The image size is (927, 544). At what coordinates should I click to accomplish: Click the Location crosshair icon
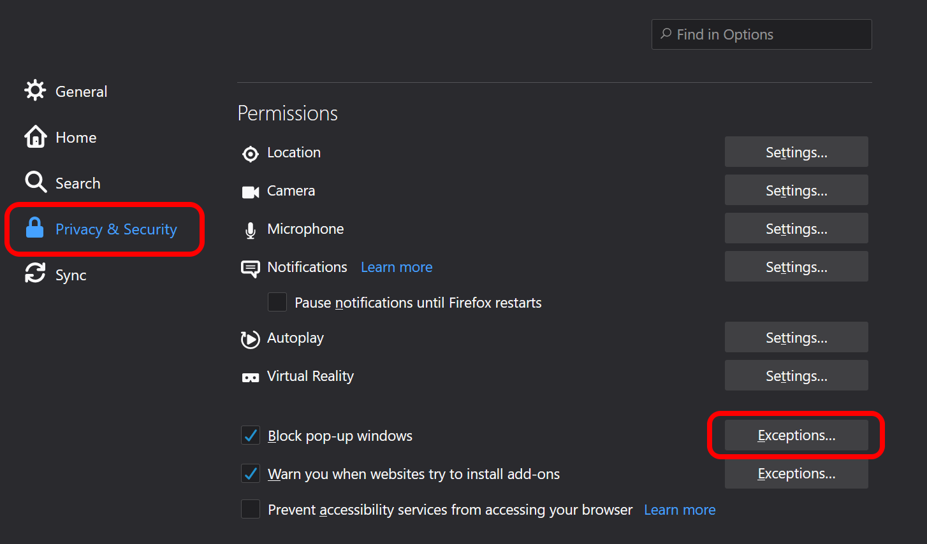251,154
